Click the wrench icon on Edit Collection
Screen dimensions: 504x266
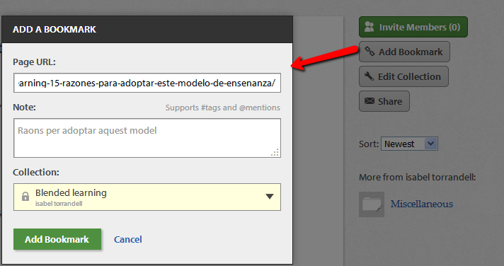pyautogui.click(x=369, y=76)
